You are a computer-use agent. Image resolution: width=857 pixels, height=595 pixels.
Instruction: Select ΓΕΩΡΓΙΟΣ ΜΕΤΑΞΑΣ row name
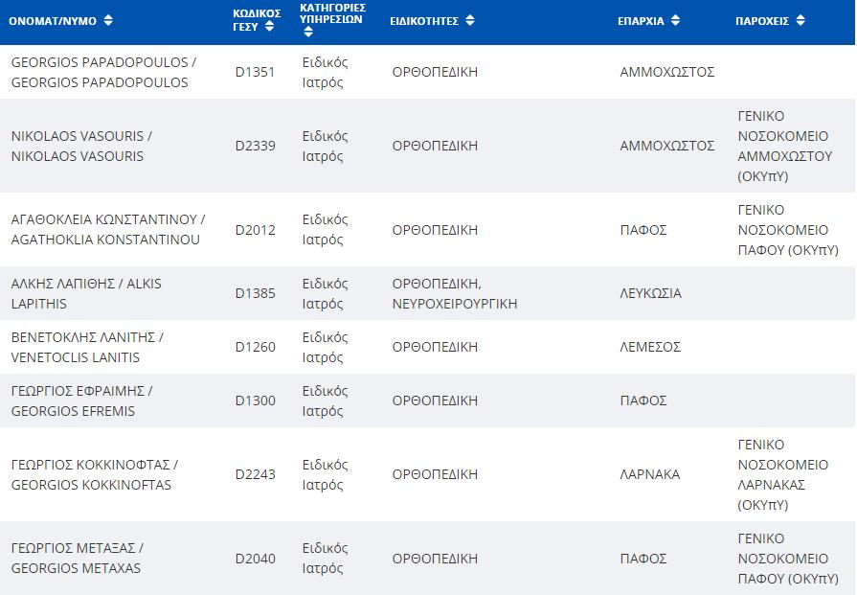[x=77, y=559]
